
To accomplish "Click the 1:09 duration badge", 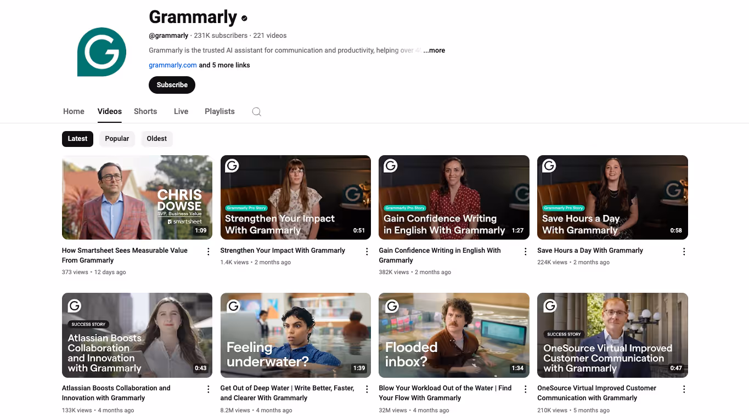I will coord(201,231).
